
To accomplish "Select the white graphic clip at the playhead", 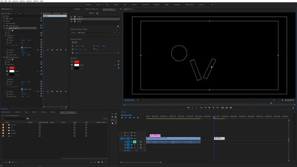I will (220, 138).
